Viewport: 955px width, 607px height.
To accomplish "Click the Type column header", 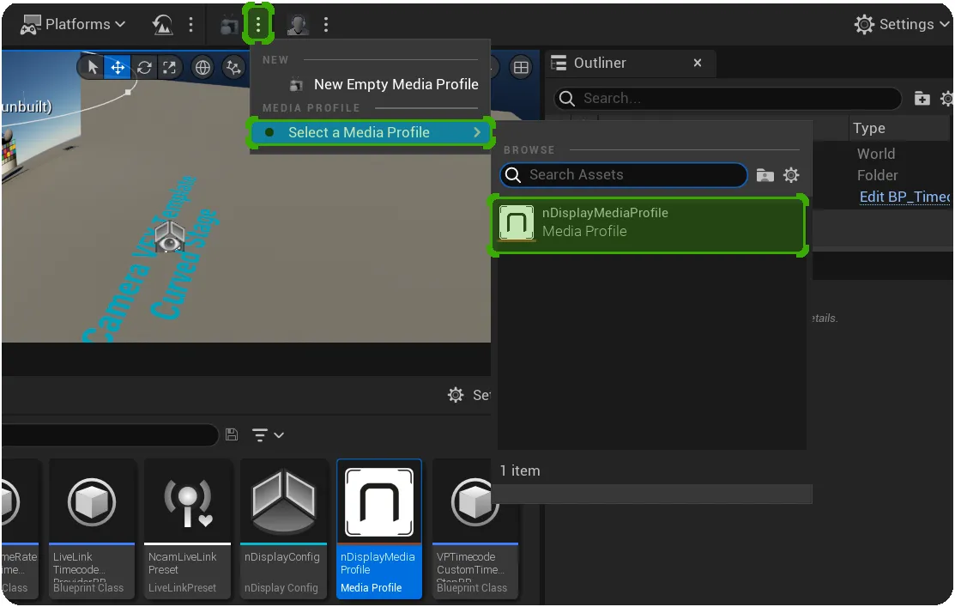I will tap(868, 128).
